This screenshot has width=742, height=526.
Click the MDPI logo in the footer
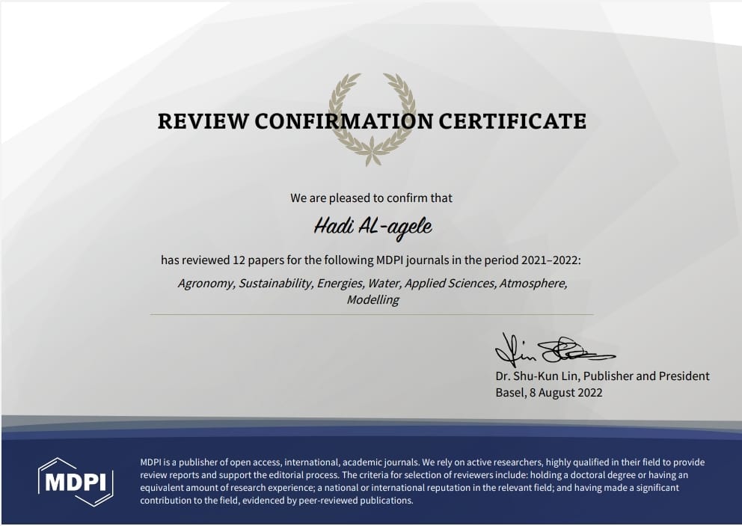76,482
